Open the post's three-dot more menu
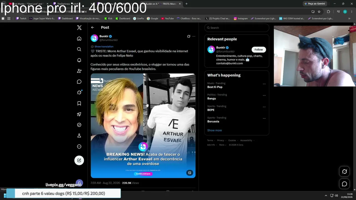The width and height of the screenshot is (356, 200). (194, 36)
